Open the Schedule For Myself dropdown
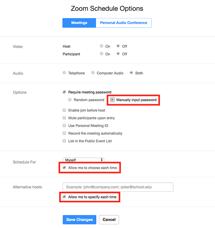215x228 pixels. coord(83,160)
